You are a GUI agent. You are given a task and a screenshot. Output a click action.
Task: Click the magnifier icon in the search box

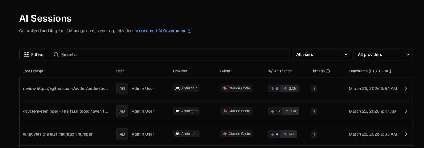[x=56, y=54]
